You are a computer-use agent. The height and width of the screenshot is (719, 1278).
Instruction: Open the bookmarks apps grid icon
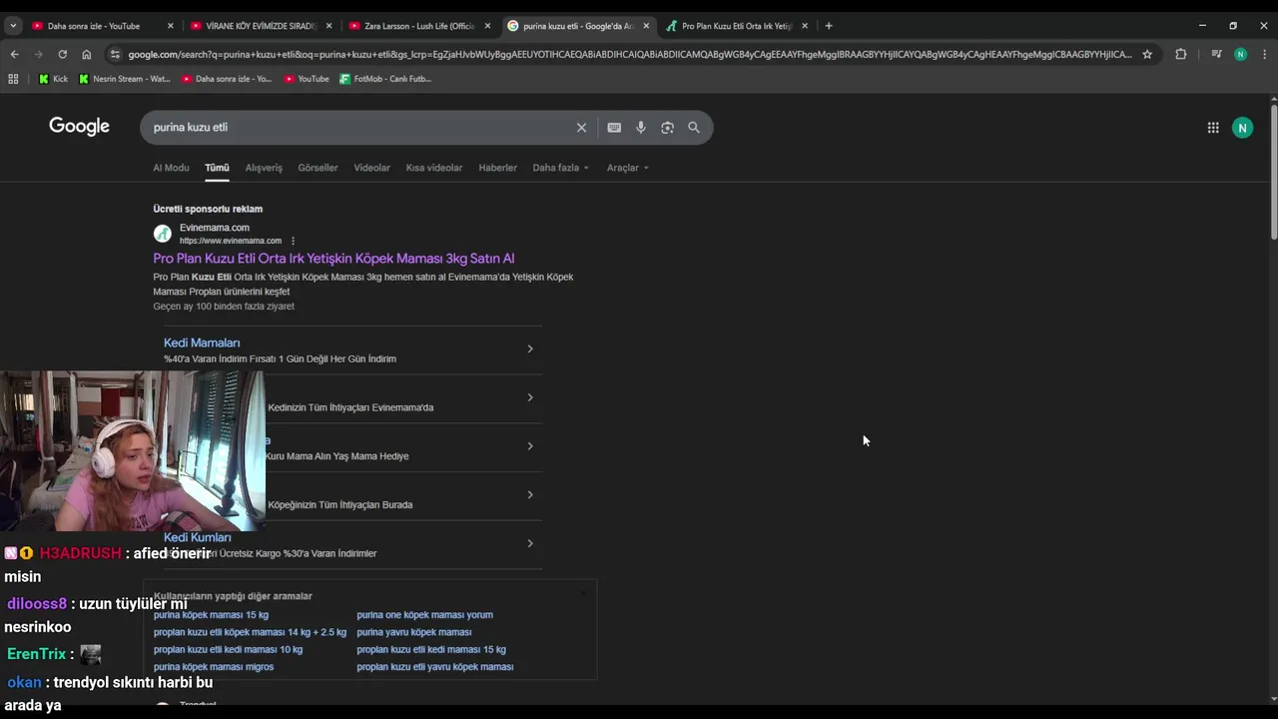(13, 79)
